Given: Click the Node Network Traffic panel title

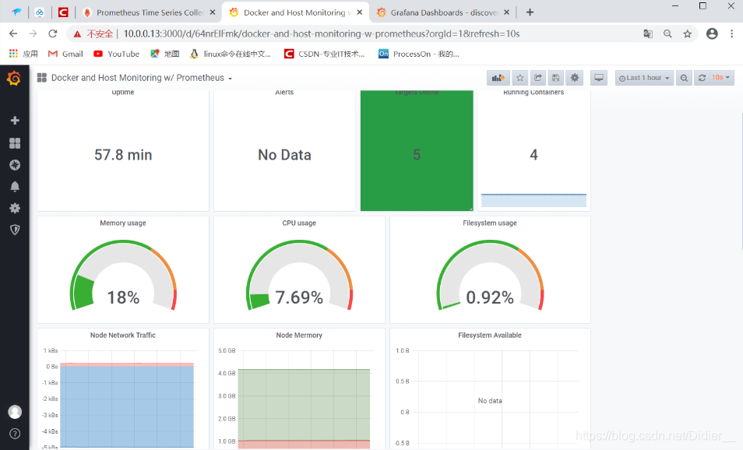Looking at the screenshot, I should [x=123, y=336].
